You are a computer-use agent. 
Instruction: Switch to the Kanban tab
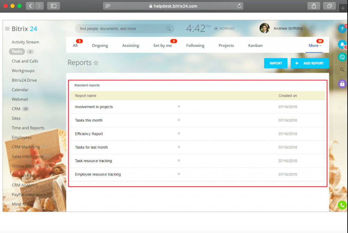[x=255, y=45]
